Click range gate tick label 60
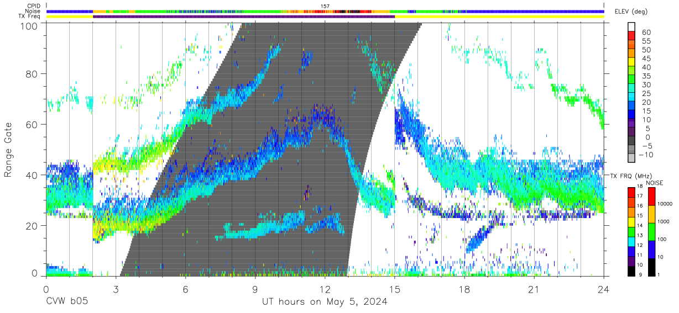 point(33,125)
